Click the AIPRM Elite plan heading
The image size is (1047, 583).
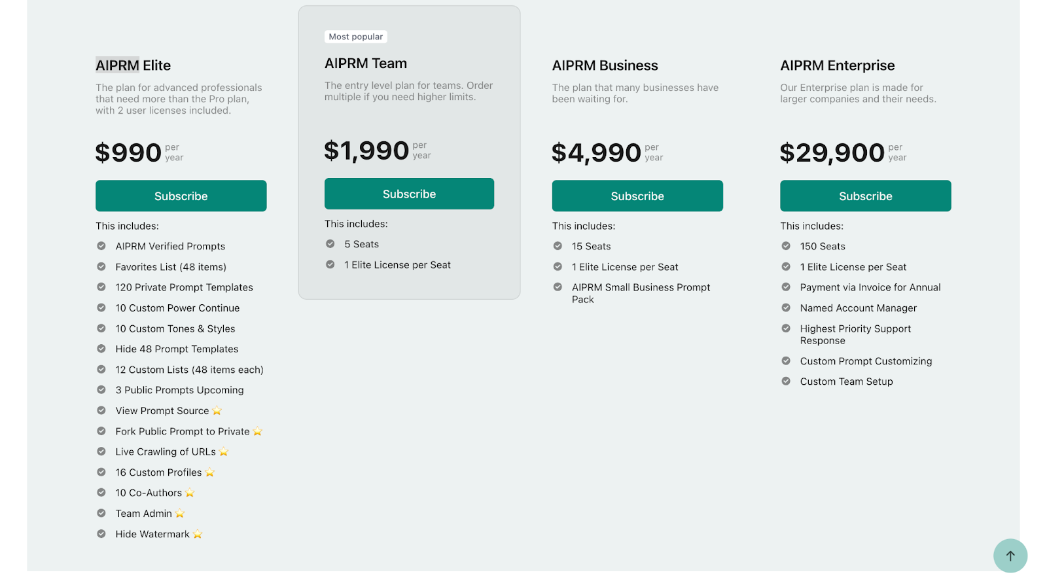pyautogui.click(x=133, y=65)
